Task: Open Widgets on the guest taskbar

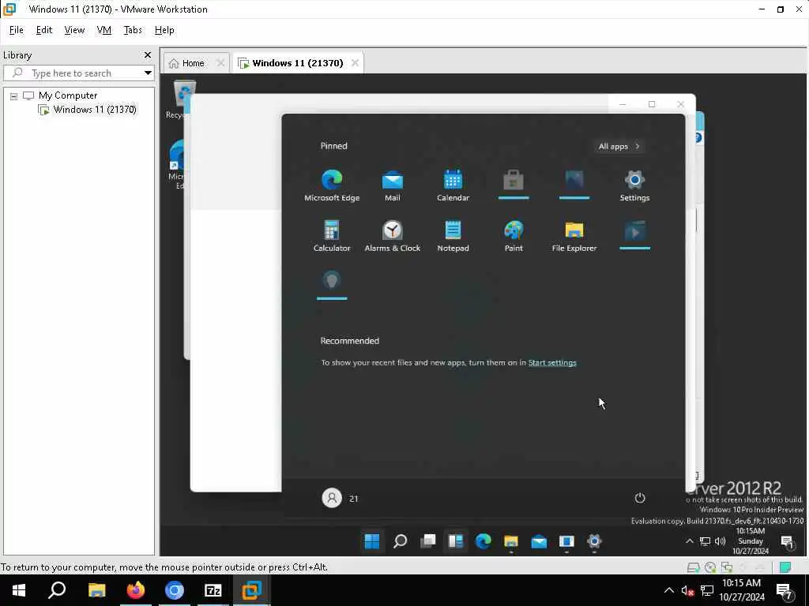Action: click(455, 541)
